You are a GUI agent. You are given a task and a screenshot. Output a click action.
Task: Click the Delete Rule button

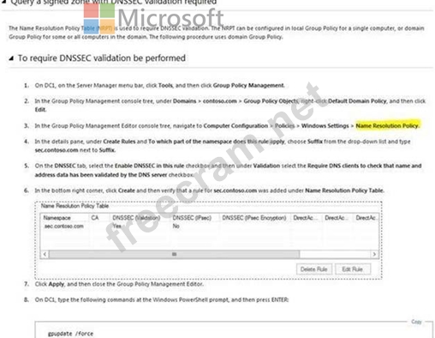tap(314, 269)
